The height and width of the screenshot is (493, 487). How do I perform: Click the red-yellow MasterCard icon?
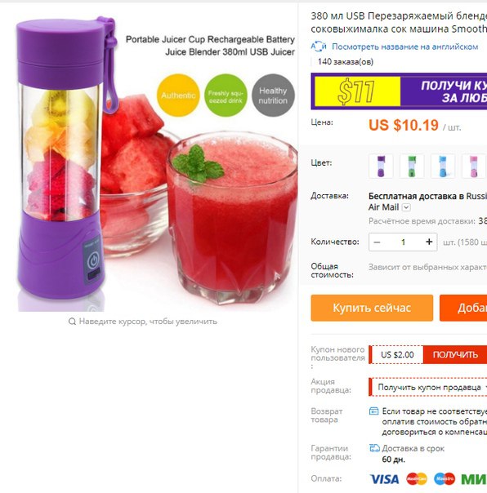click(417, 479)
